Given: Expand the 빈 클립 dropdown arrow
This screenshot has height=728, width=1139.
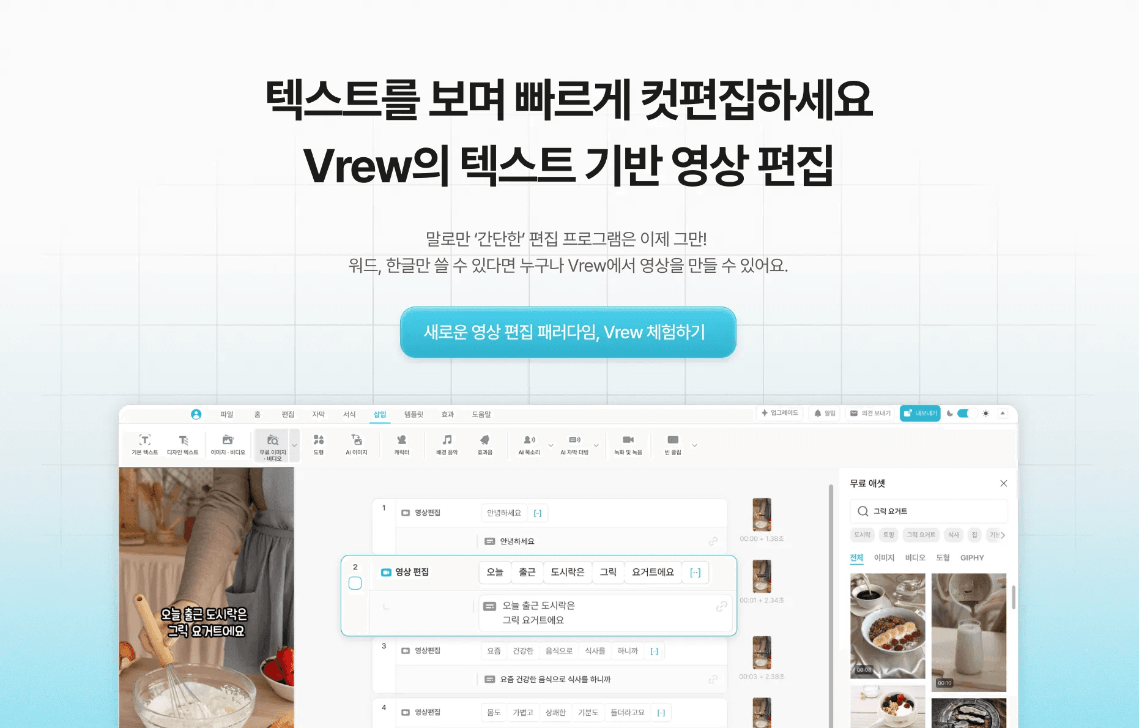Looking at the screenshot, I should click(x=694, y=445).
